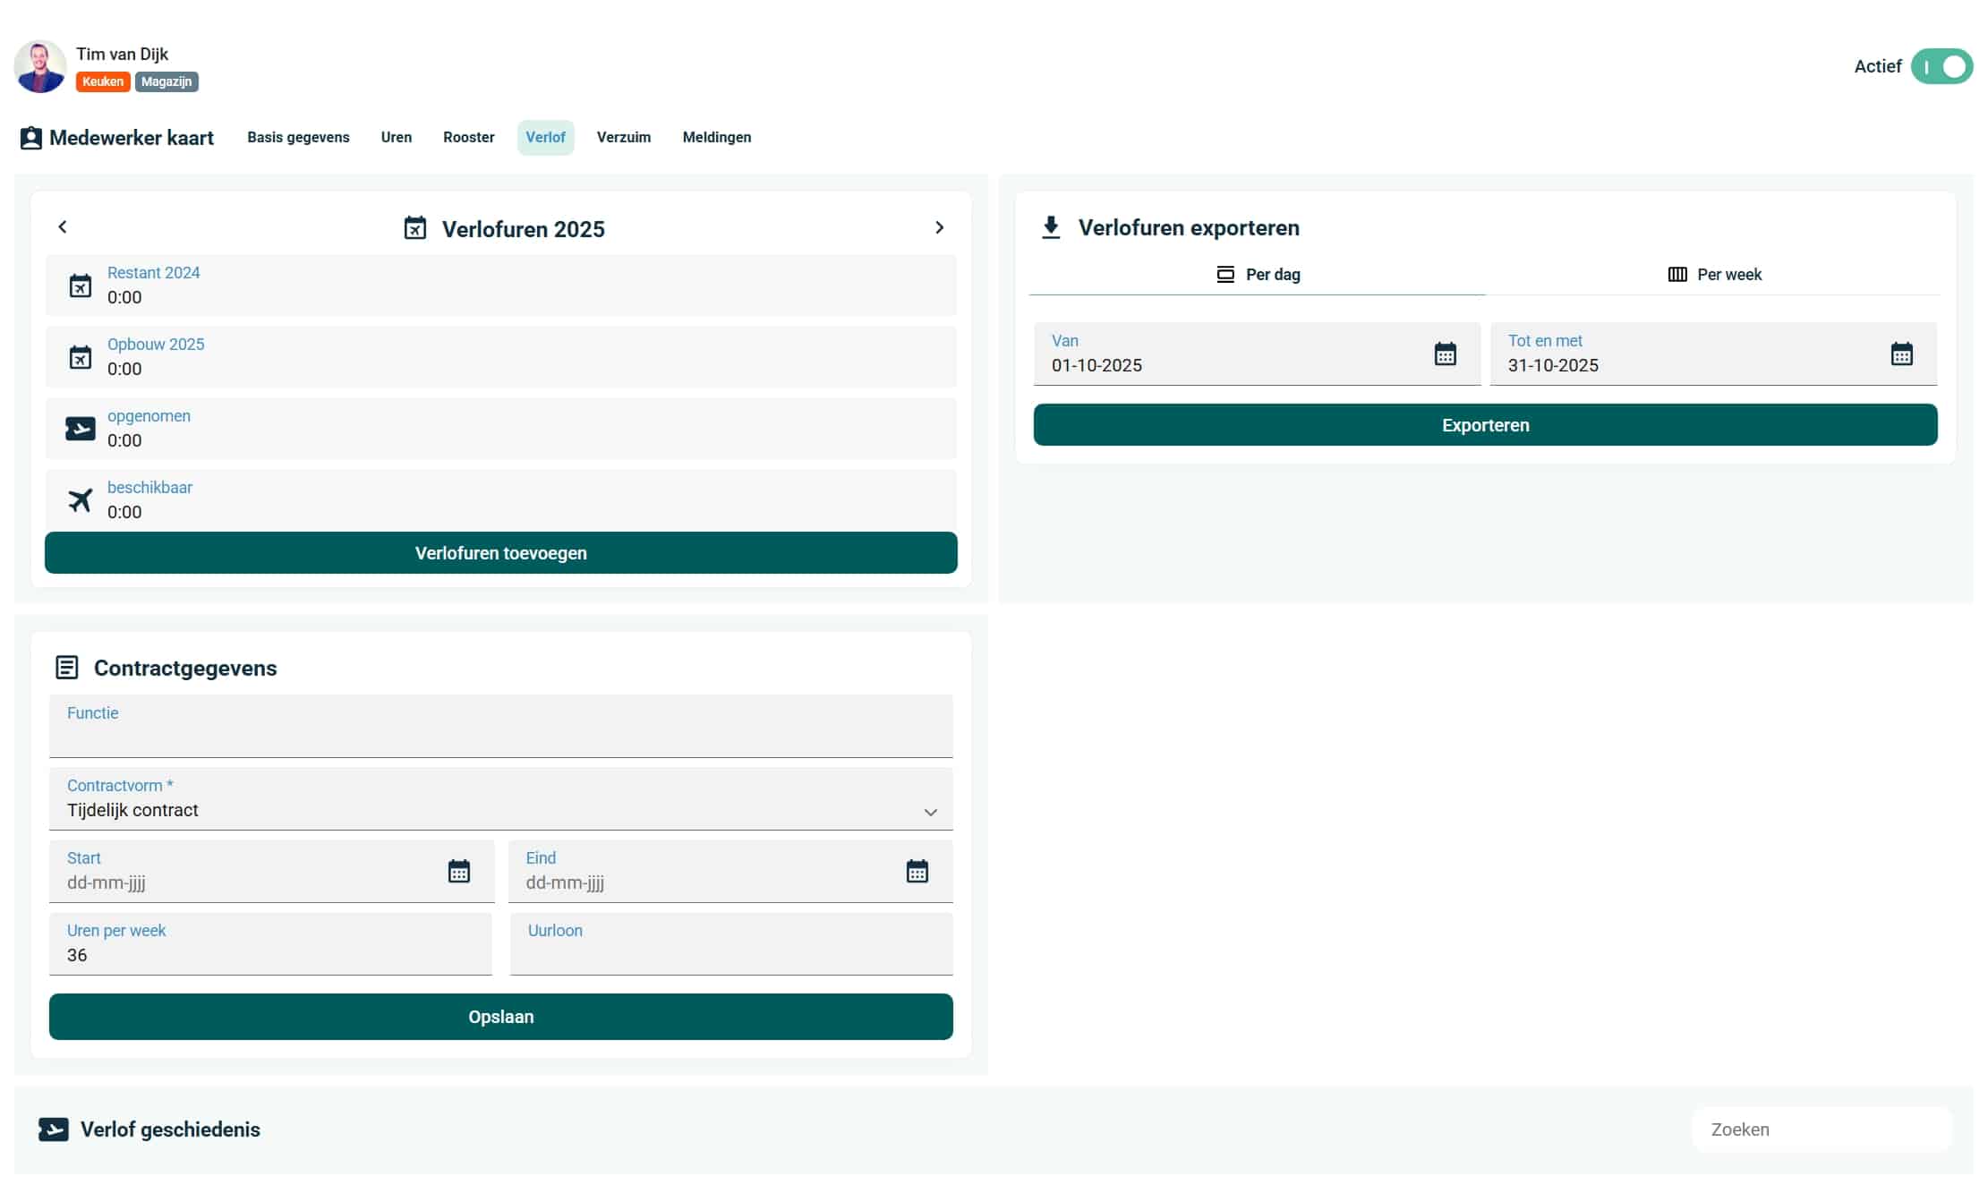Viewport: 1988px width, 1185px height.
Task: Click the Exporteren button
Action: coord(1485,425)
